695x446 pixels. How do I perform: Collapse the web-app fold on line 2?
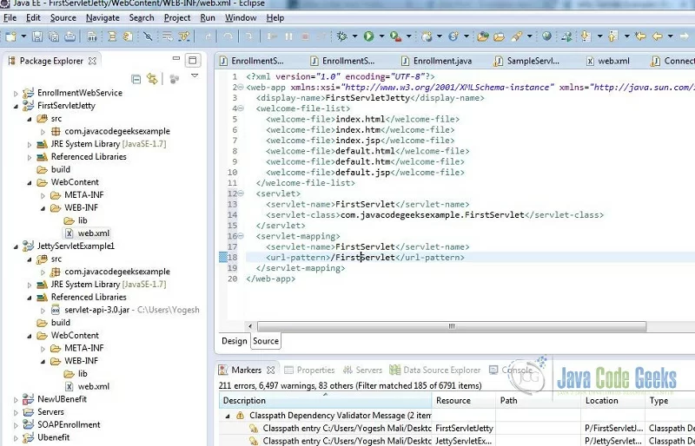(x=241, y=88)
